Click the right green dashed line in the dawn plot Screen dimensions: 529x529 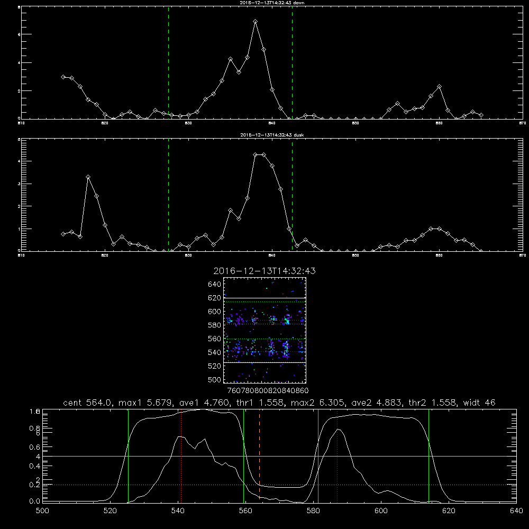pos(292,63)
